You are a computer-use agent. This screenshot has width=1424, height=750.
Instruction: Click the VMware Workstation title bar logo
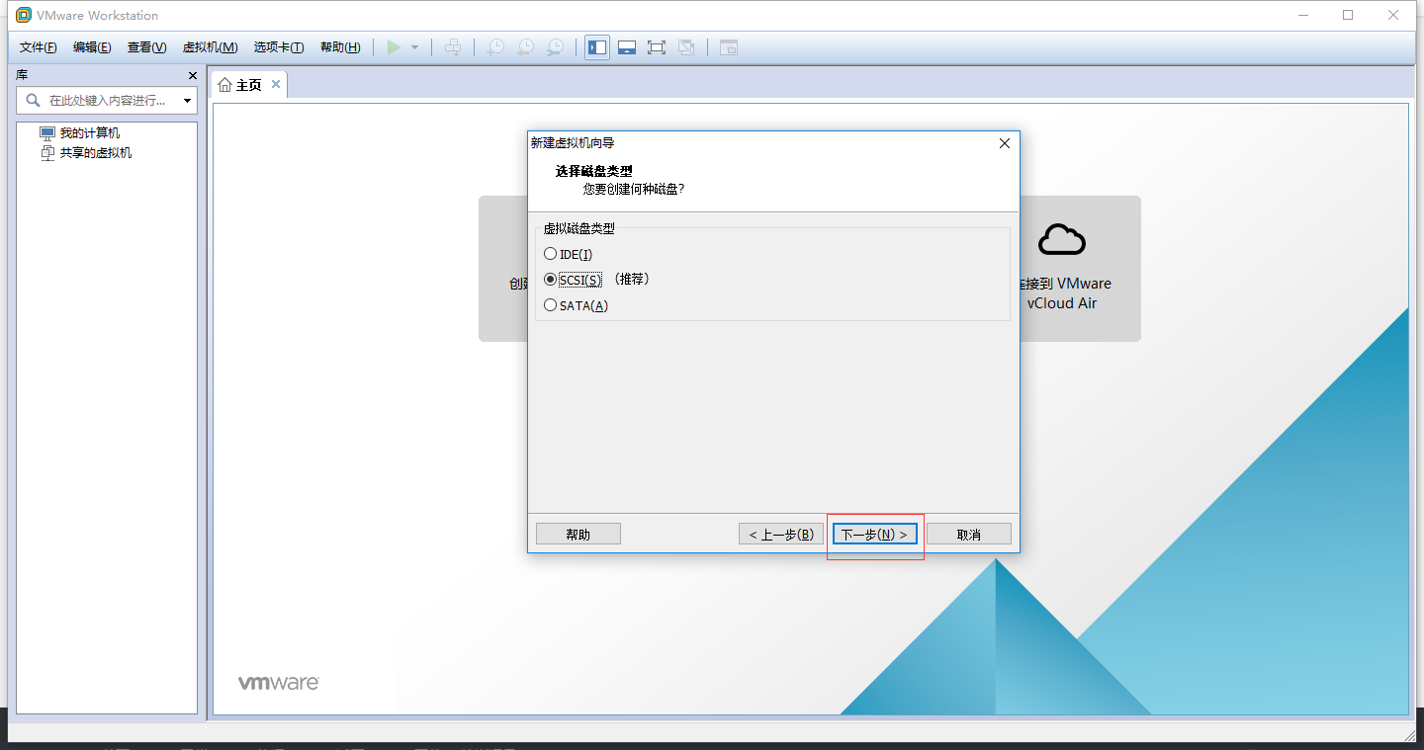point(24,15)
